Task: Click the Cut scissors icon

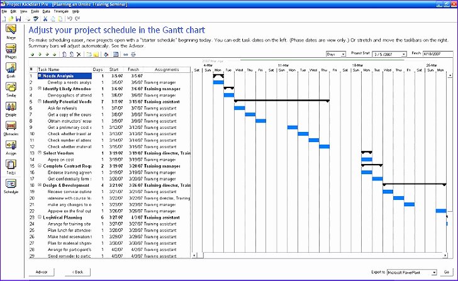Action: (x=45, y=19)
